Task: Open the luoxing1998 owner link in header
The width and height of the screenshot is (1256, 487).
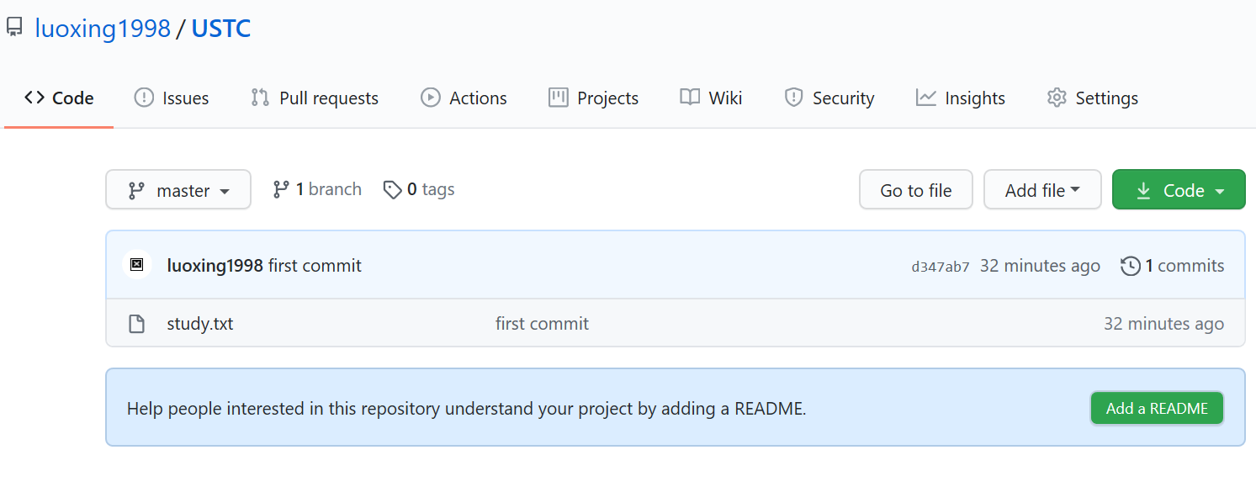Action: (x=103, y=29)
